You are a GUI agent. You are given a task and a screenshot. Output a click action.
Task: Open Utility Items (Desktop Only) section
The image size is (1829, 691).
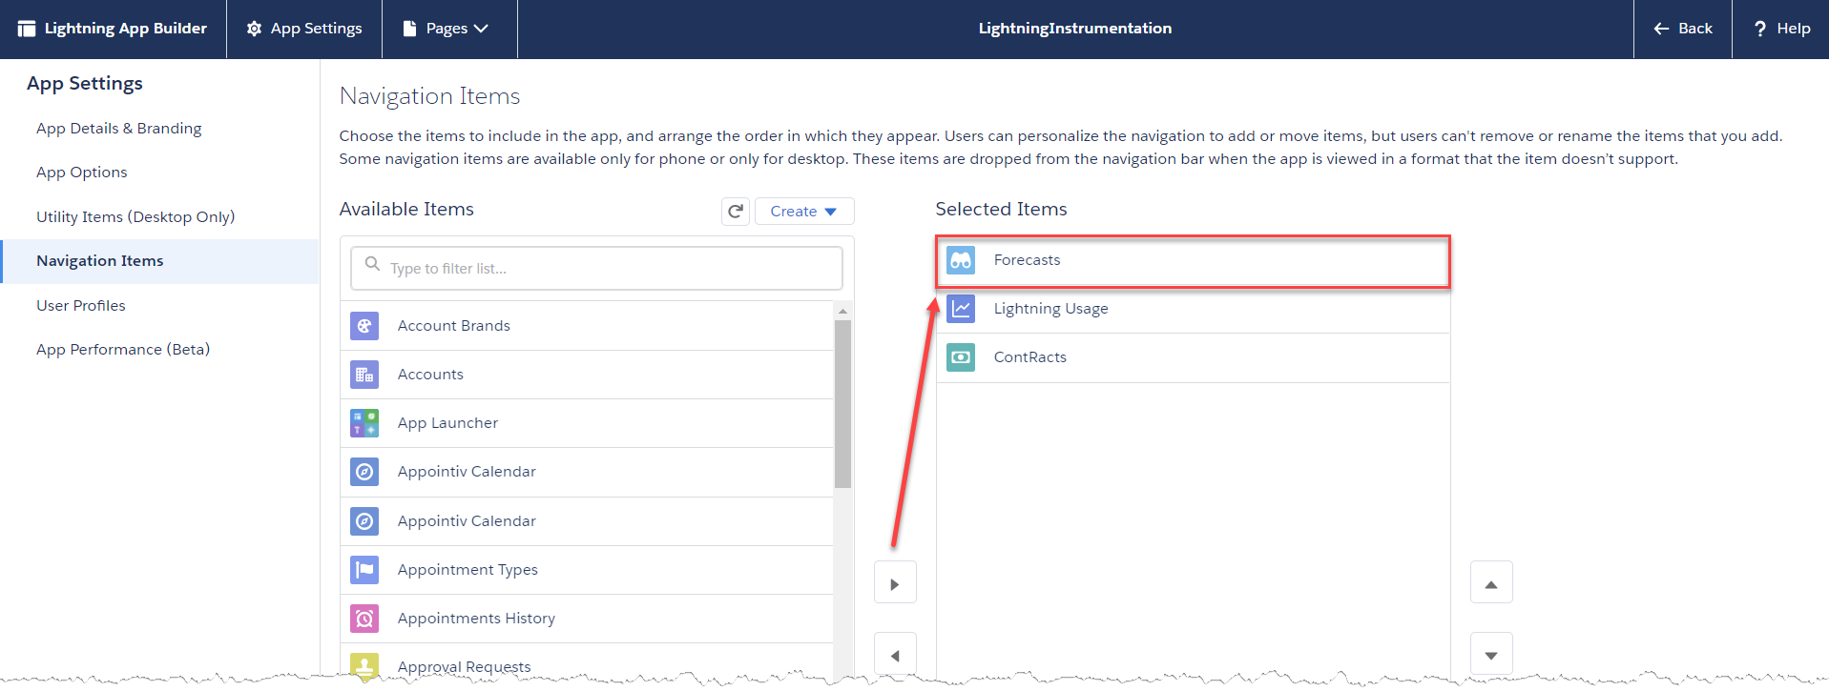[135, 217]
